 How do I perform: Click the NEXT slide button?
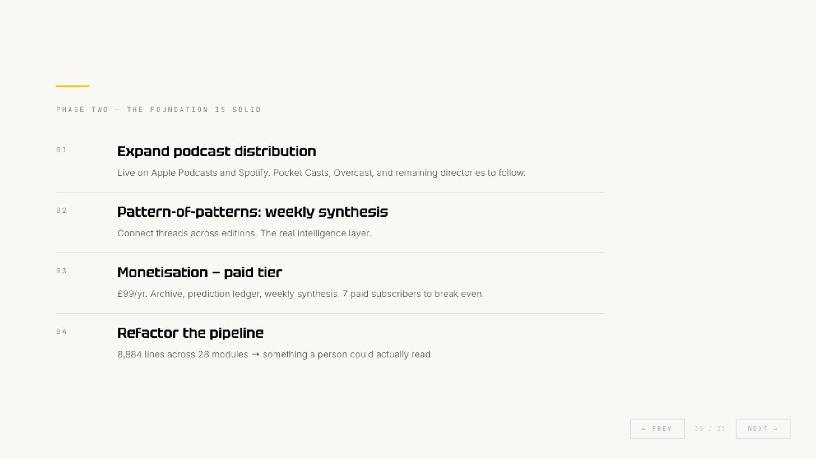click(763, 428)
